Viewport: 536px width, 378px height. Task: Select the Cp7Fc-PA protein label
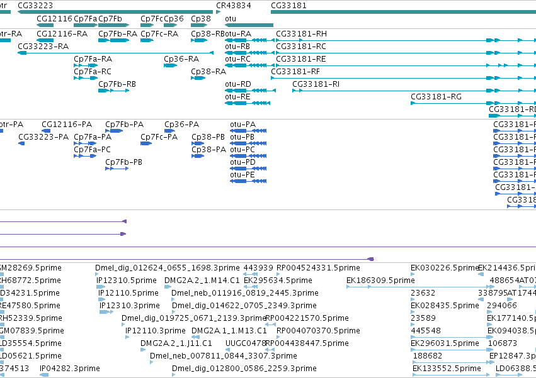(x=159, y=137)
